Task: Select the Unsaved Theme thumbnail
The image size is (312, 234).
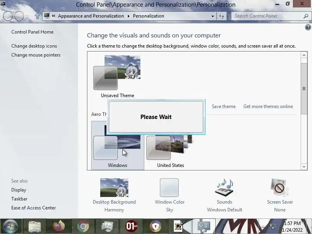Action: (117, 76)
